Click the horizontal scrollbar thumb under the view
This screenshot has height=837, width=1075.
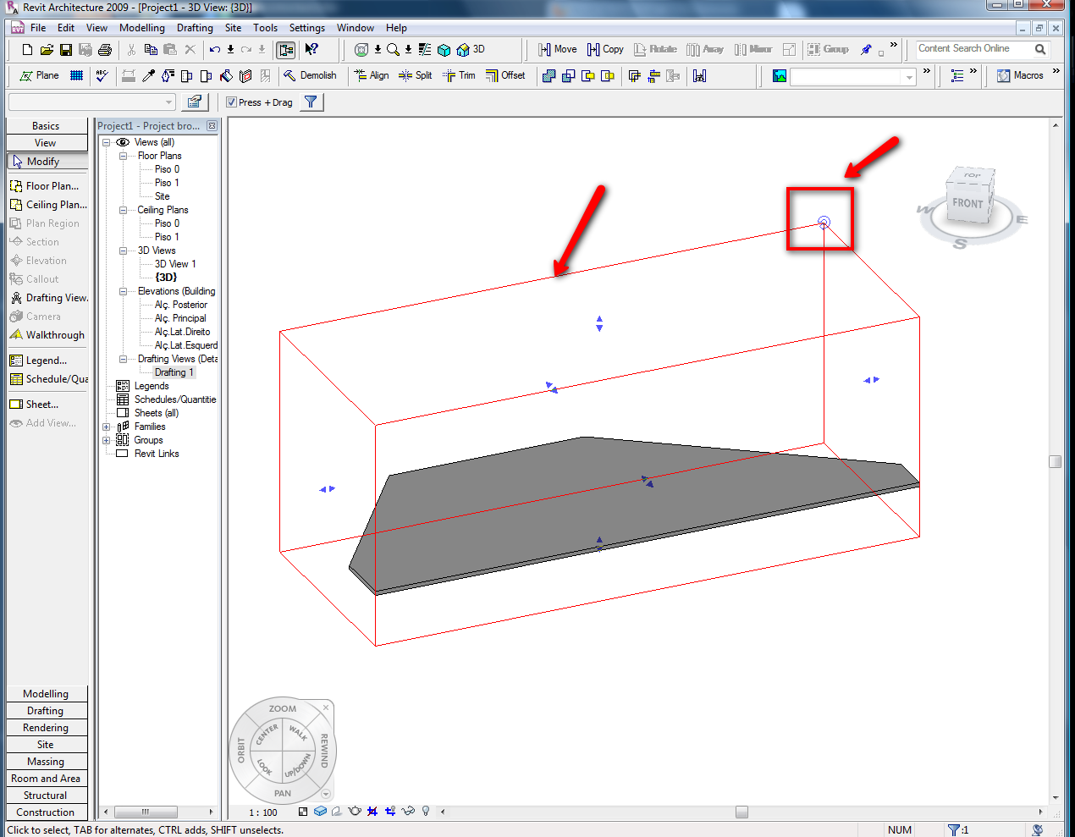coord(741,812)
